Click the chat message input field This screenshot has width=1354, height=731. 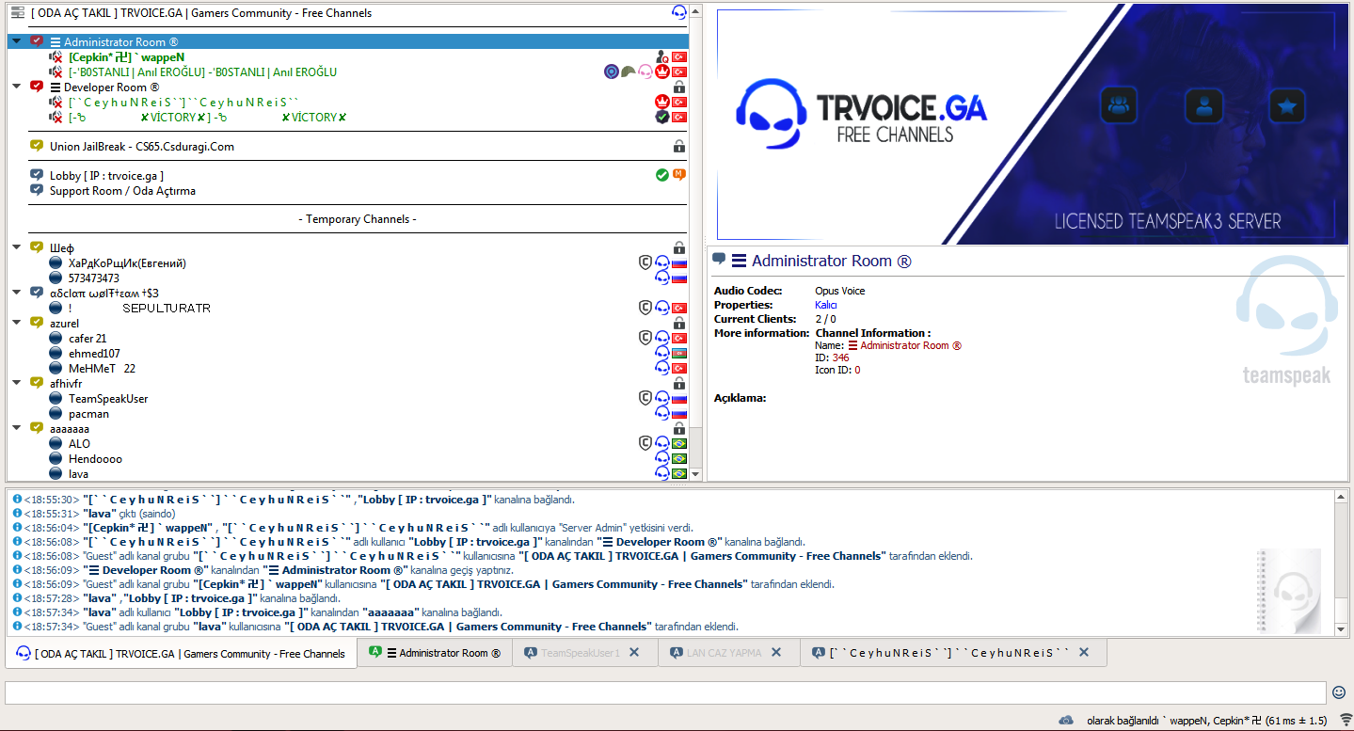coord(666,692)
